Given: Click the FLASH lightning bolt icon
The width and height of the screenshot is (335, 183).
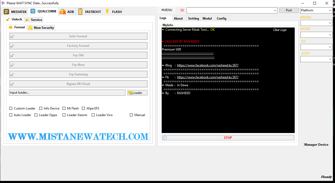Looking at the screenshot, I should [107, 12].
